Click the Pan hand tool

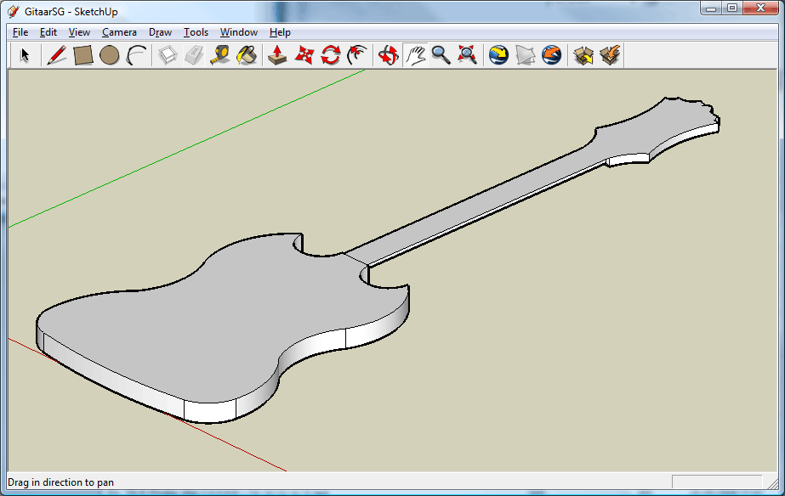pos(415,55)
